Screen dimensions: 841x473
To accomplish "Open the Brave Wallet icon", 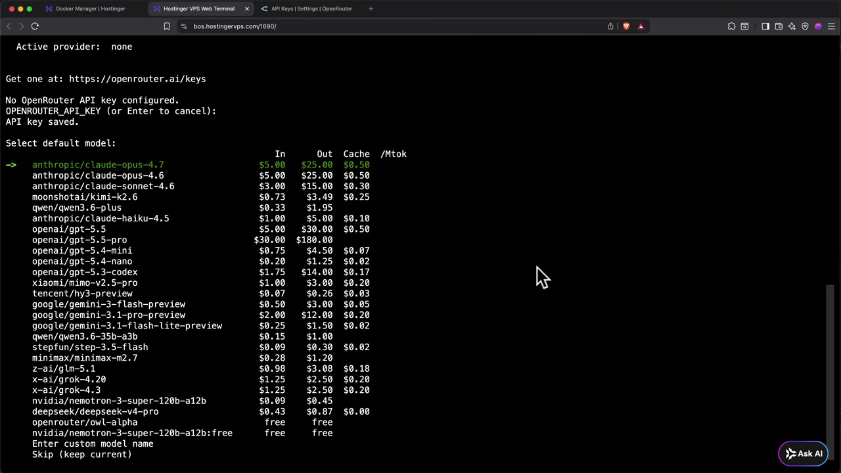I will 779,26.
